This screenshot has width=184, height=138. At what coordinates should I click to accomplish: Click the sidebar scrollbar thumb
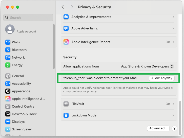pyautogui.click(x=54, y=46)
